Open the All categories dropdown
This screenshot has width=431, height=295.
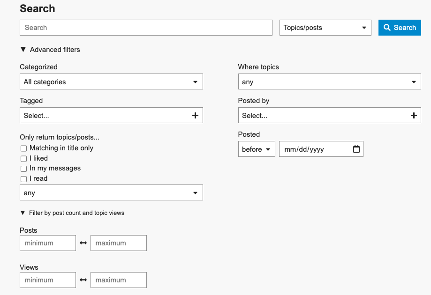(111, 82)
